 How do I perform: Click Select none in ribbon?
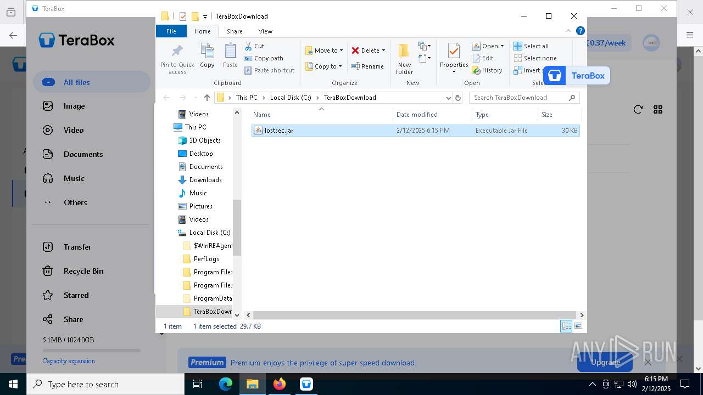point(535,58)
